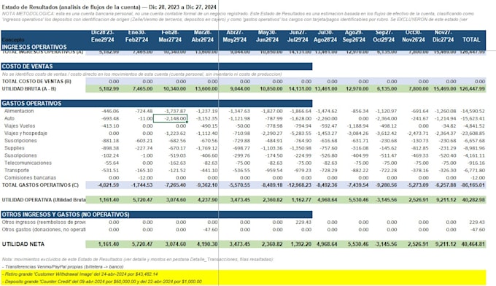Screen dimensions: 496x286
Task: Select the Estado de Resultados title cell
Action: click(x=109, y=7)
